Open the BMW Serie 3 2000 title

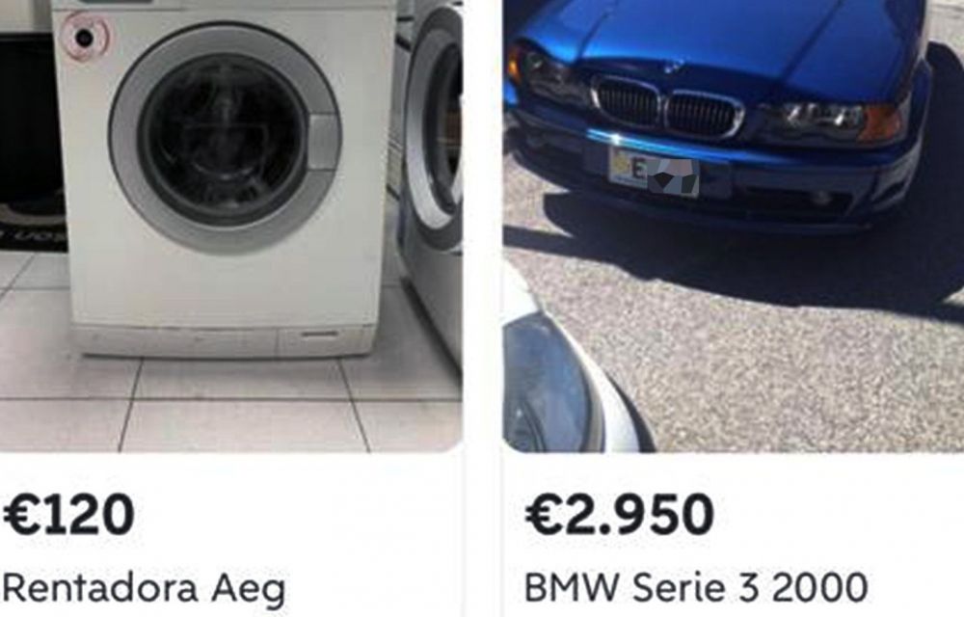coord(695,587)
